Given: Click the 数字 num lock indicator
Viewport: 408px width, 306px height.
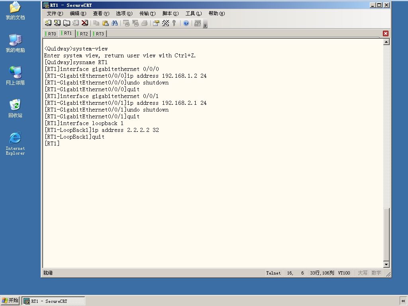Looking at the screenshot, I should click(x=376, y=273).
